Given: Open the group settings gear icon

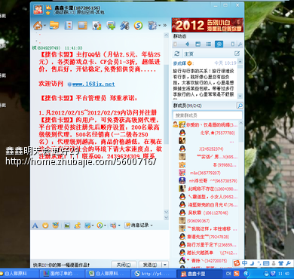Looking at the screenshot, I should [x=152, y=26].
